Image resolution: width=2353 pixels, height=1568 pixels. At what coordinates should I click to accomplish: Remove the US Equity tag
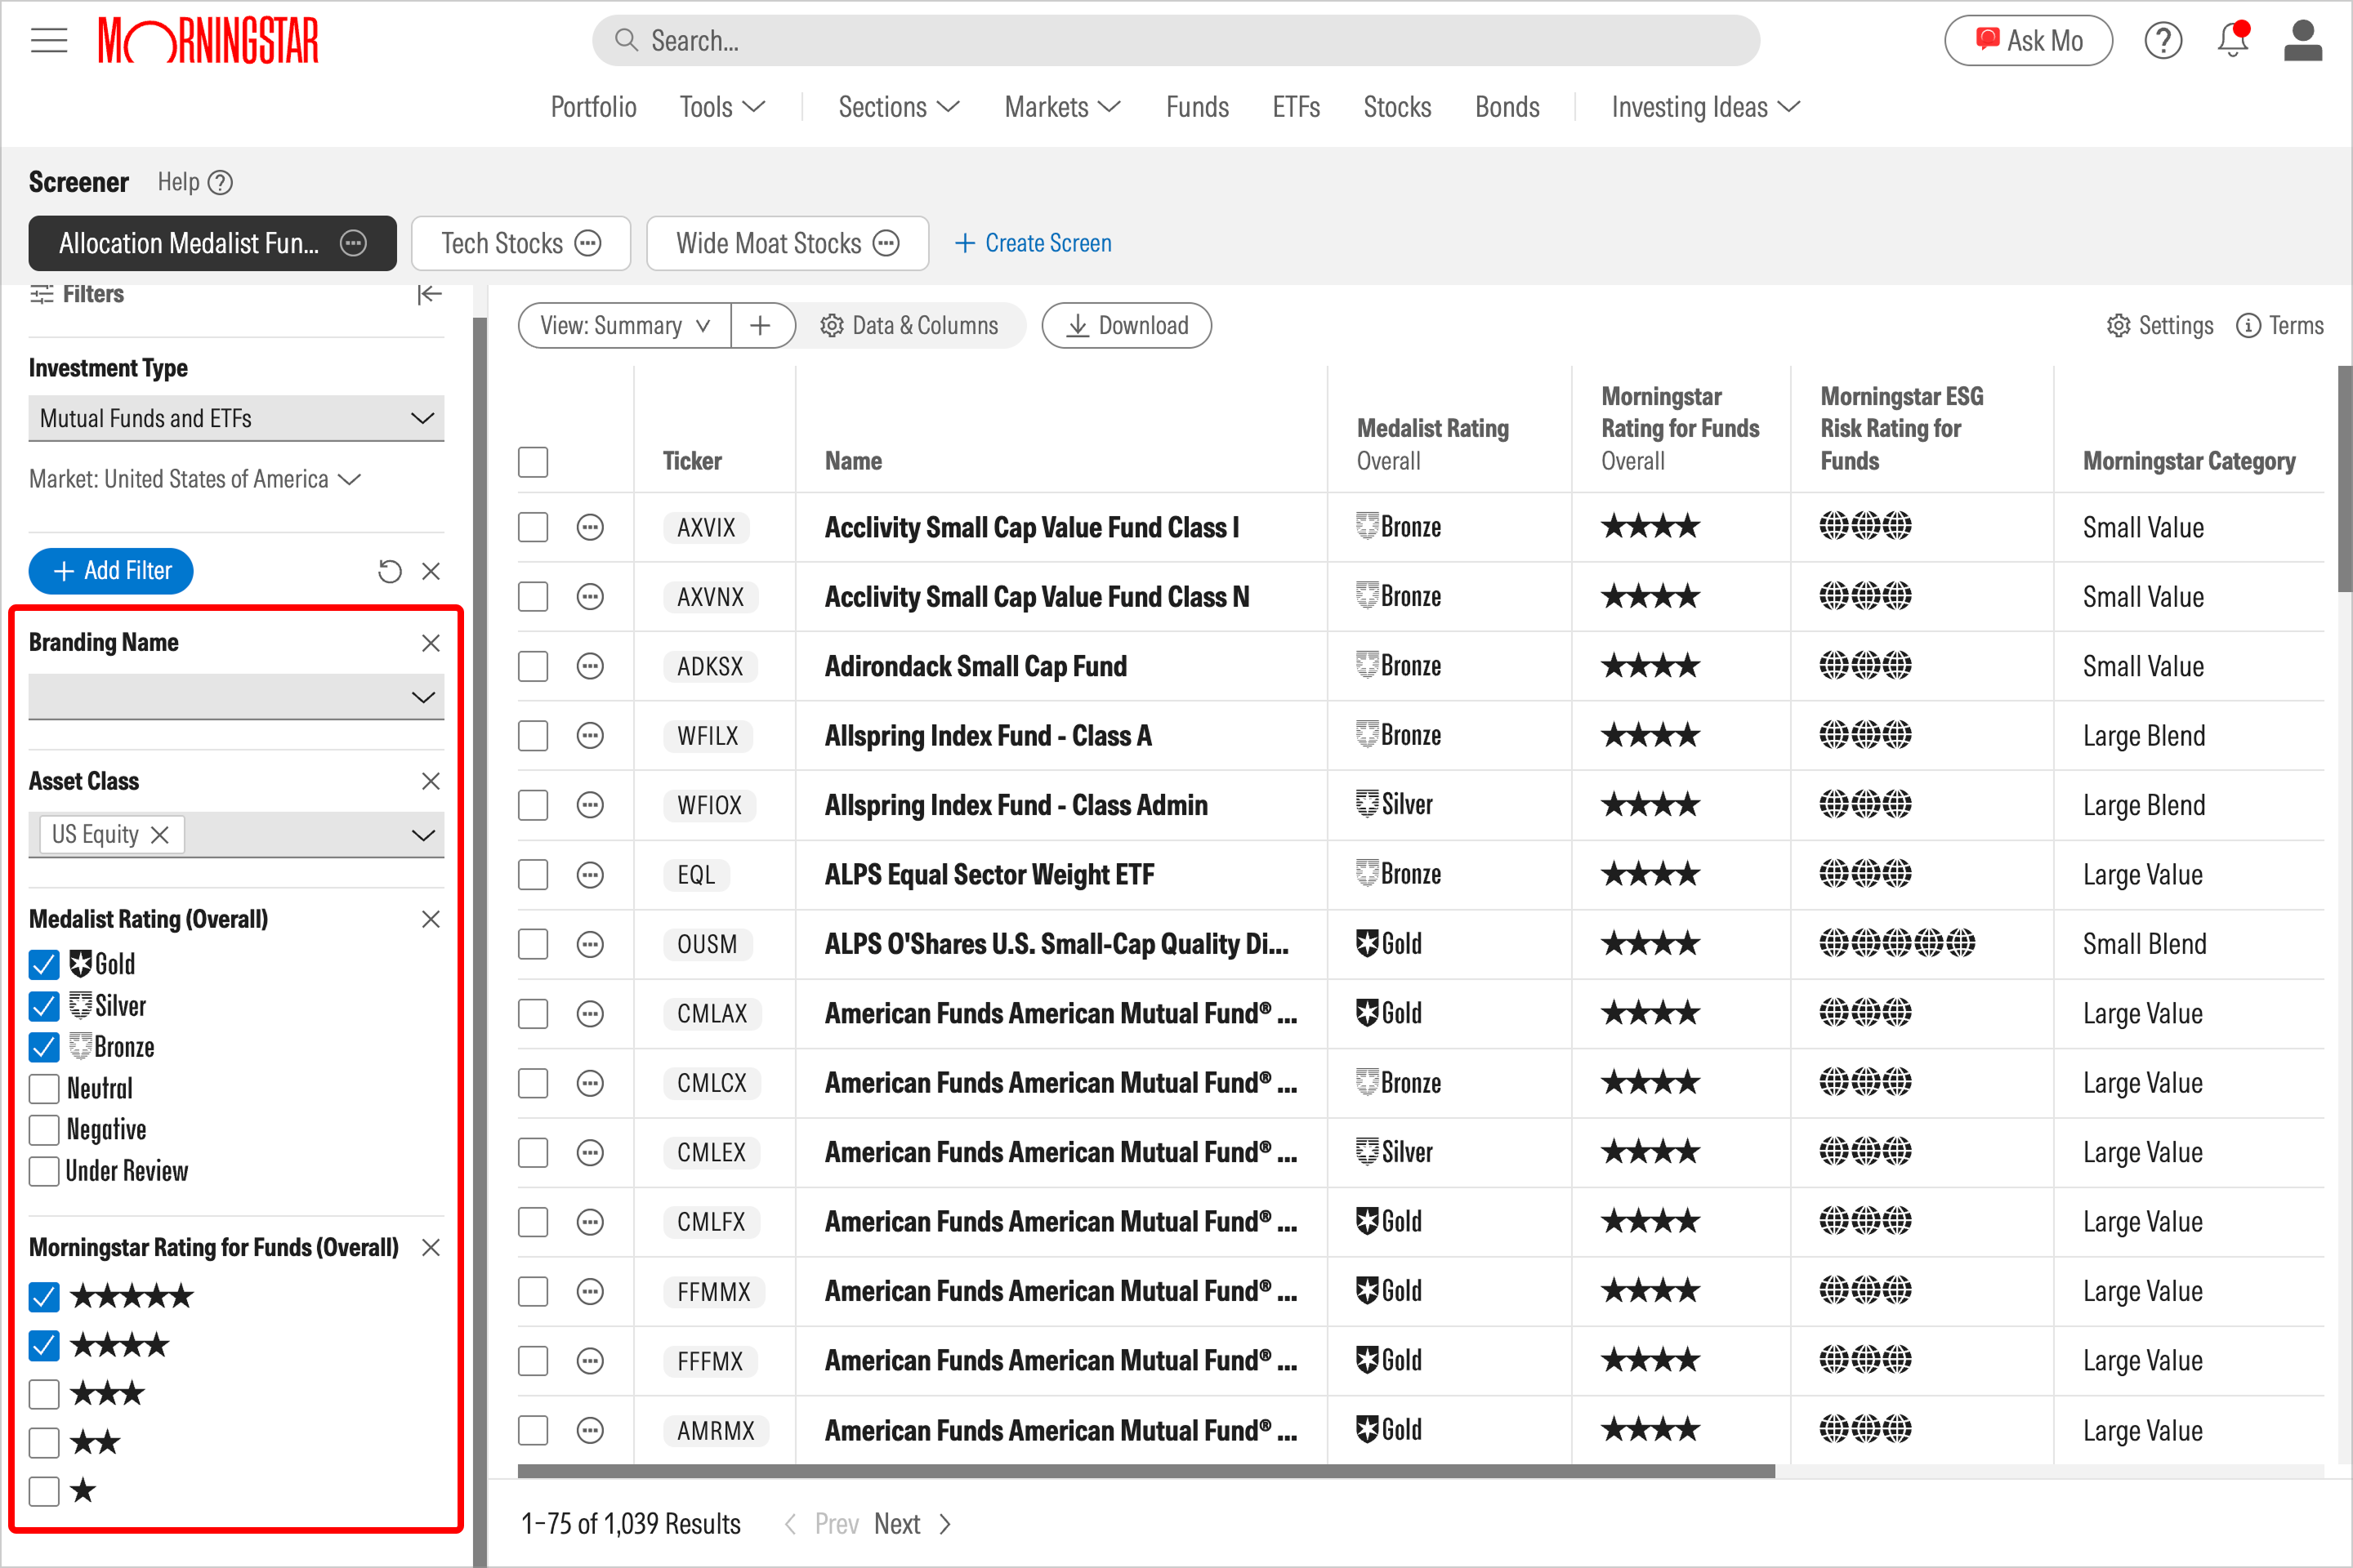(159, 835)
